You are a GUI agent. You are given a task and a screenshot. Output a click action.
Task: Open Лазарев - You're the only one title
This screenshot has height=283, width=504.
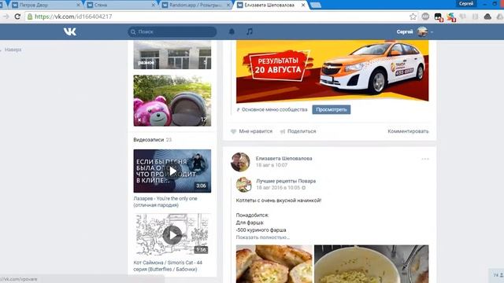[x=165, y=202]
